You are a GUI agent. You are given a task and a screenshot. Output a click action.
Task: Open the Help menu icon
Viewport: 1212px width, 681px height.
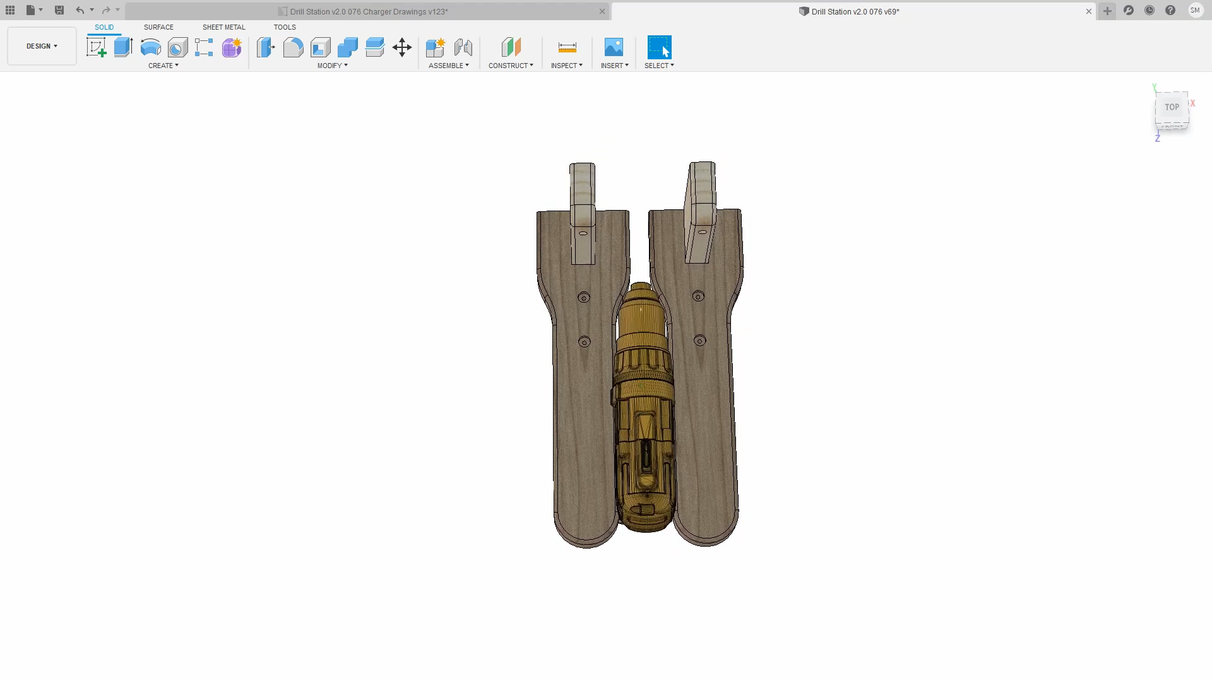(x=1170, y=10)
